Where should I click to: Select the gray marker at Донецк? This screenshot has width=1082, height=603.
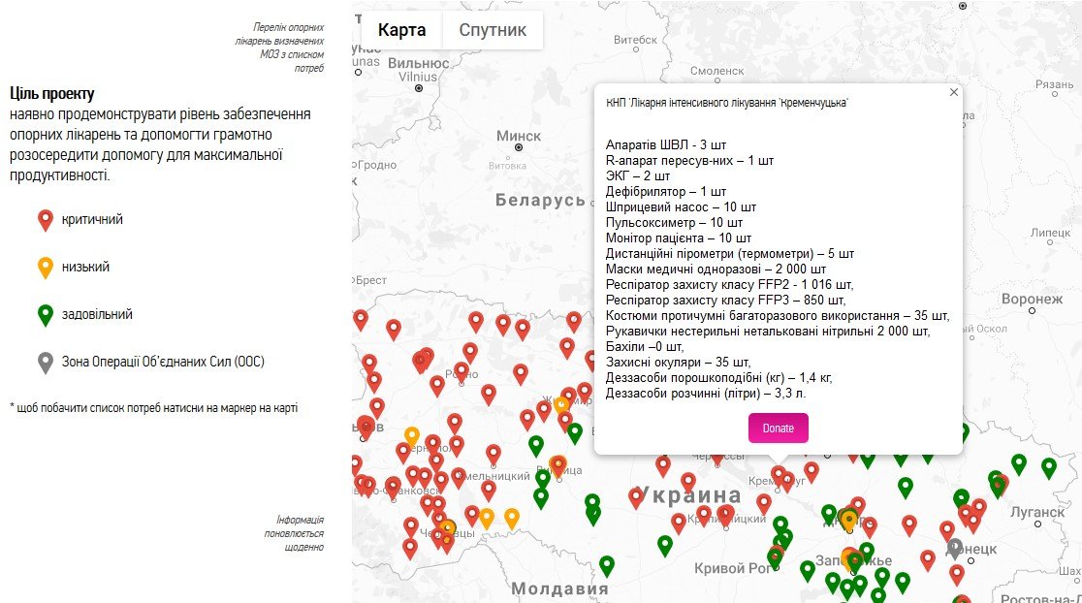point(955,548)
